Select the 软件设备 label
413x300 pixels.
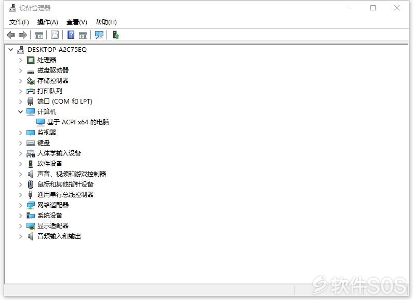[x=50, y=164]
